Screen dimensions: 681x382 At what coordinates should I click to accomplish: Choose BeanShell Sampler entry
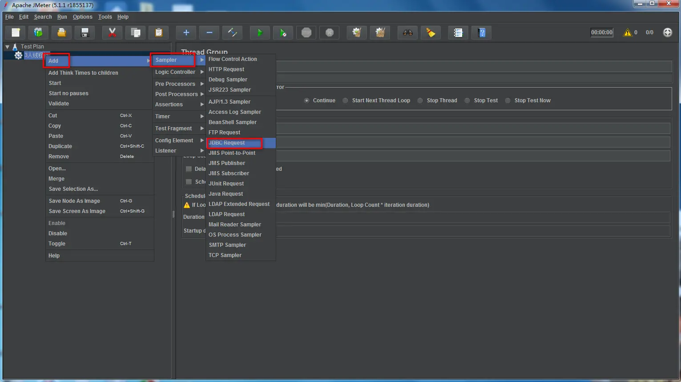tap(241, 122)
